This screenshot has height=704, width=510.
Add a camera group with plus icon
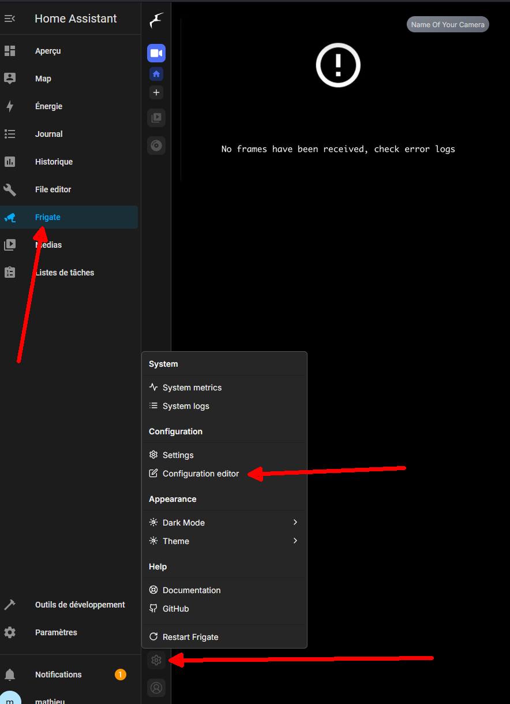[x=156, y=92]
